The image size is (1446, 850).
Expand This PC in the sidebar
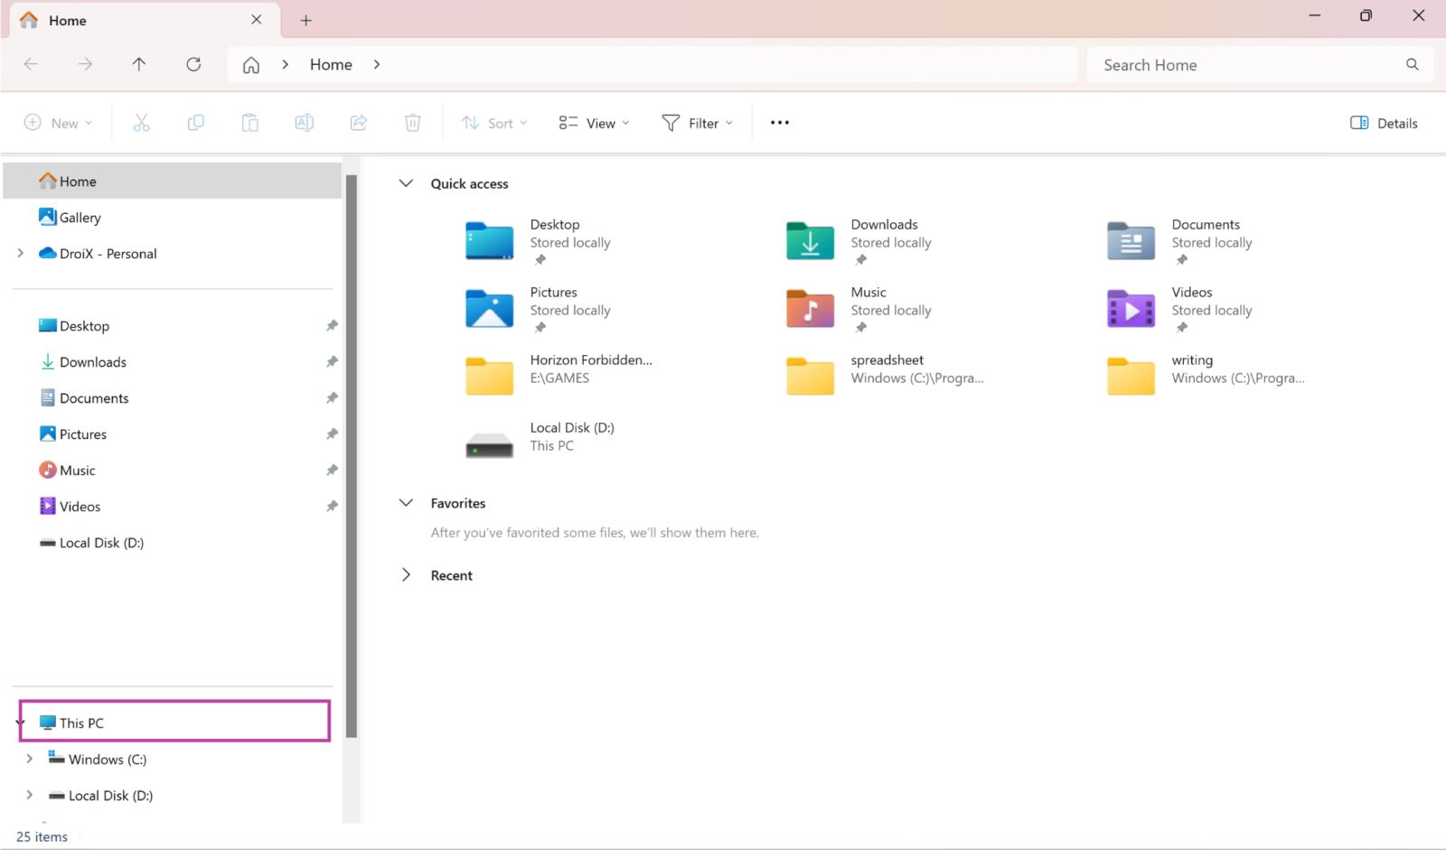[x=19, y=722]
